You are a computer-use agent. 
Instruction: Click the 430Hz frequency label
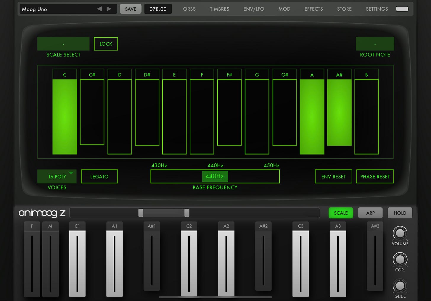tap(159, 165)
